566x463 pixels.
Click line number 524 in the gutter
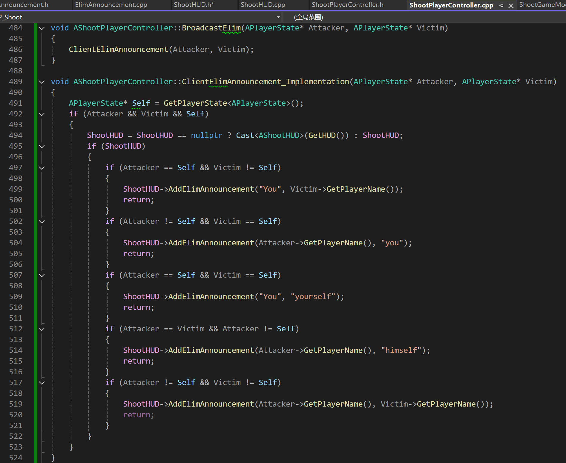pyautogui.click(x=16, y=458)
